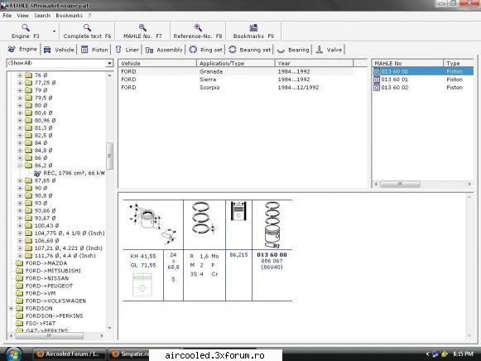Open the View menu
481x361 pixels.
pyautogui.click(x=22, y=16)
